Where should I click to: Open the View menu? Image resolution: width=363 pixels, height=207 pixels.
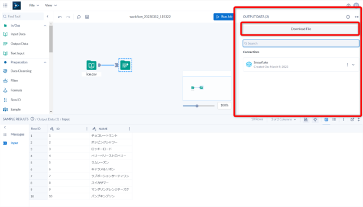point(50,5)
